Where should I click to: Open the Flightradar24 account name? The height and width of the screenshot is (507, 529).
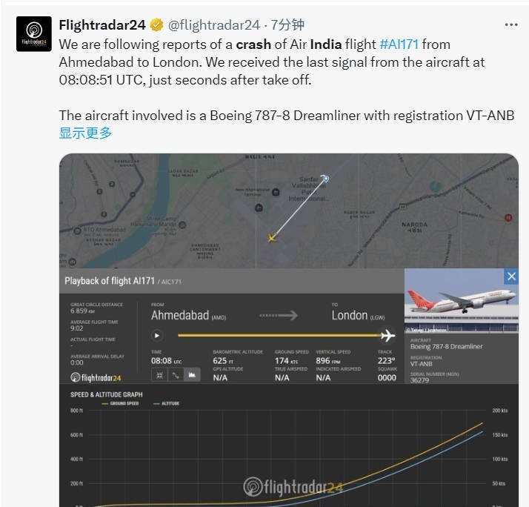coord(102,25)
